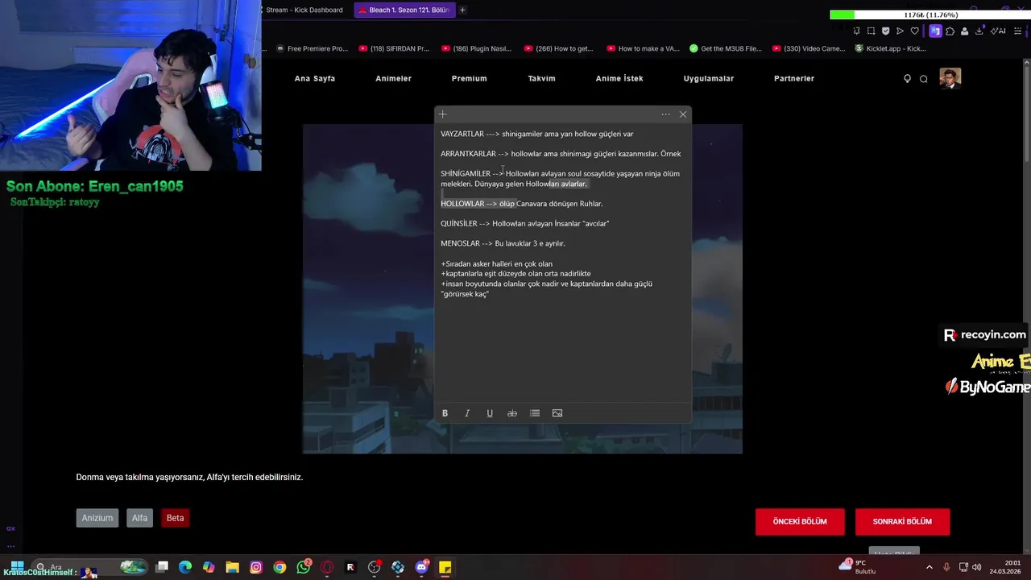Select the Alfa player source

[x=140, y=518]
